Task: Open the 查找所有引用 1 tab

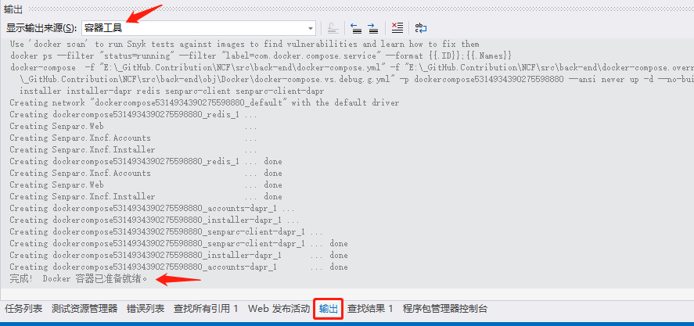Action: click(x=206, y=309)
